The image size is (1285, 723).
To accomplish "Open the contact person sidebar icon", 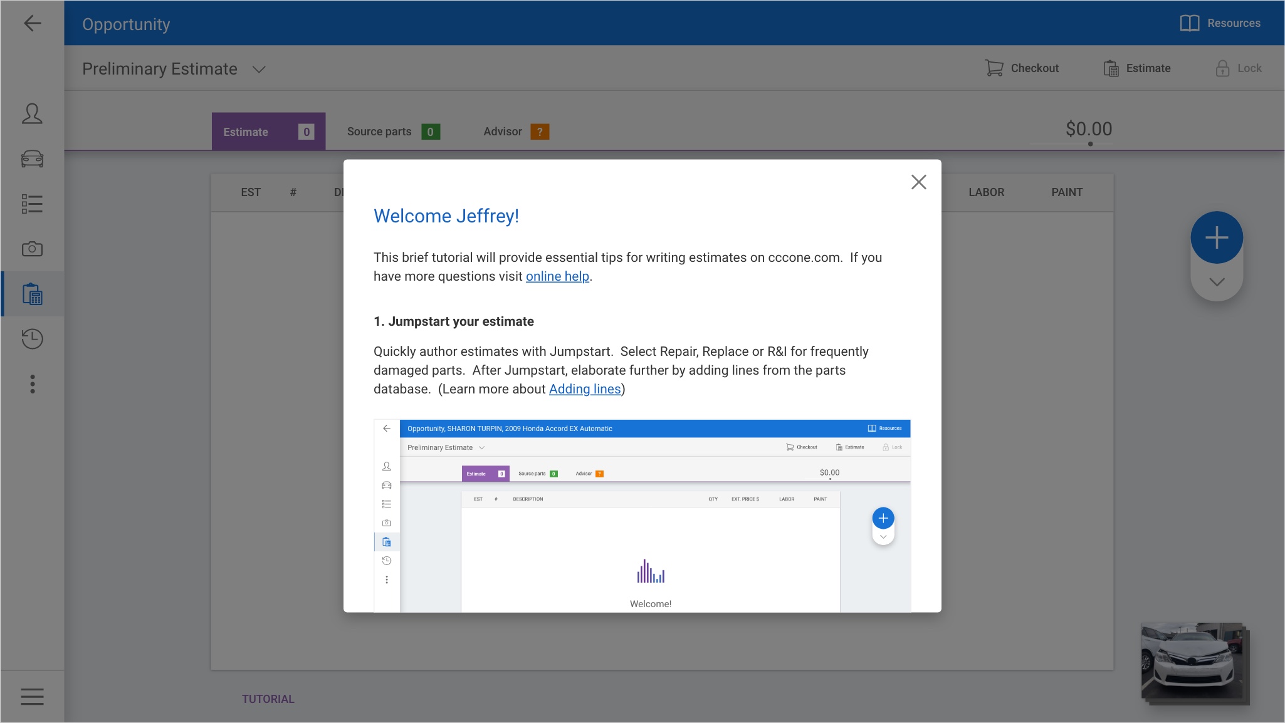I will coord(32,114).
